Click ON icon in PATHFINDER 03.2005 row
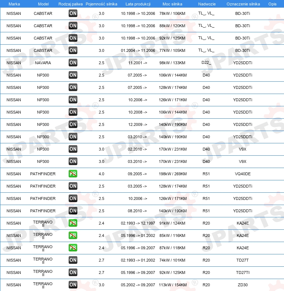Viewport: 284px width, 291px height. (x=73, y=186)
